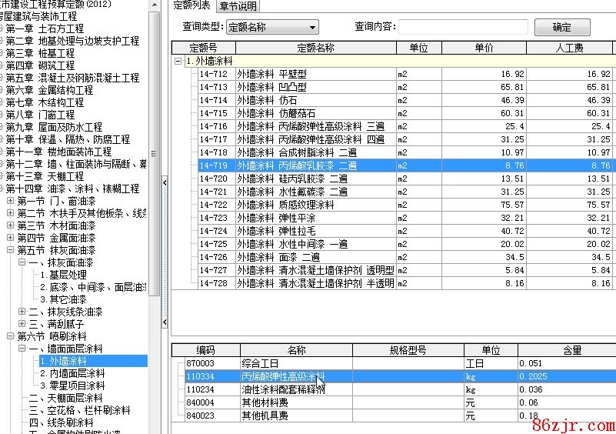Collapse 第五节 抹灰面油漆 tree node
This screenshot has height=434, width=616.
click(11, 250)
